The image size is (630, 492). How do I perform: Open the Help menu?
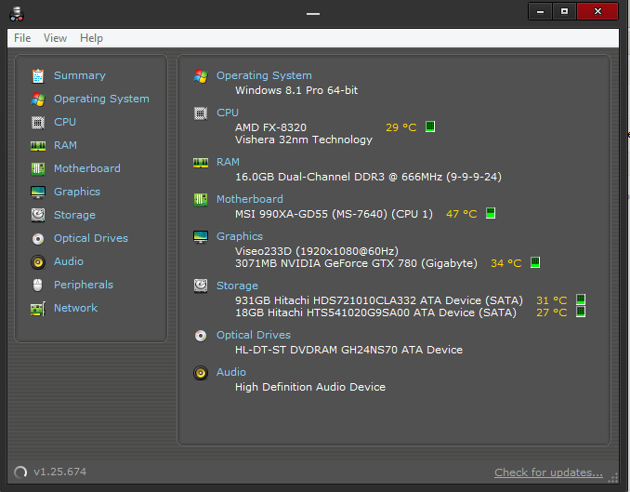click(x=91, y=38)
